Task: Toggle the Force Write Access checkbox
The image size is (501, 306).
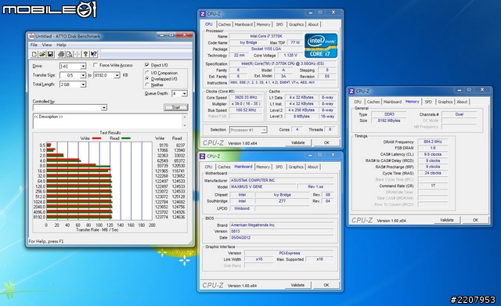Action: click(96, 65)
